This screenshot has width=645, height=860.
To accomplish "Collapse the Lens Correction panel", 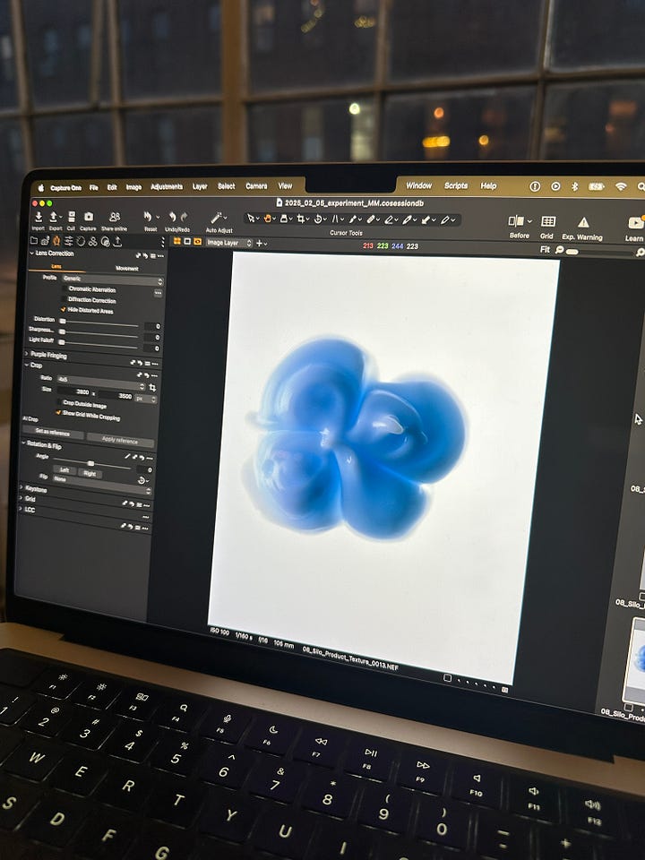I will (x=32, y=253).
